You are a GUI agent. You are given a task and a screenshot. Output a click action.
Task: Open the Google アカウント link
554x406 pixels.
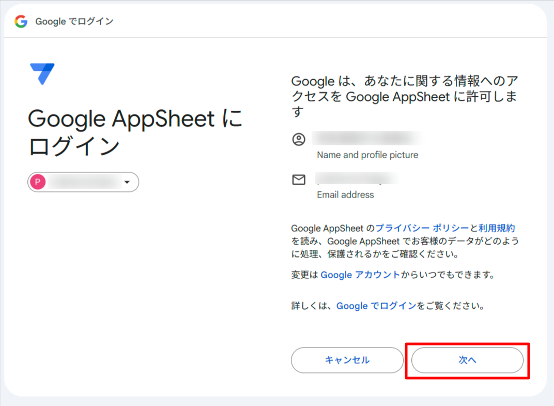pyautogui.click(x=360, y=275)
